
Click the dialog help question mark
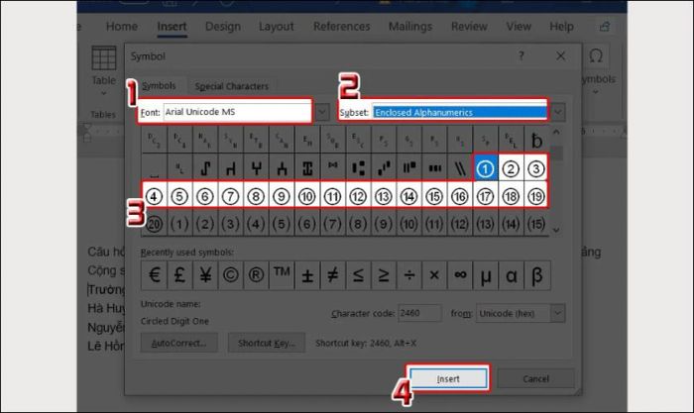(520, 55)
